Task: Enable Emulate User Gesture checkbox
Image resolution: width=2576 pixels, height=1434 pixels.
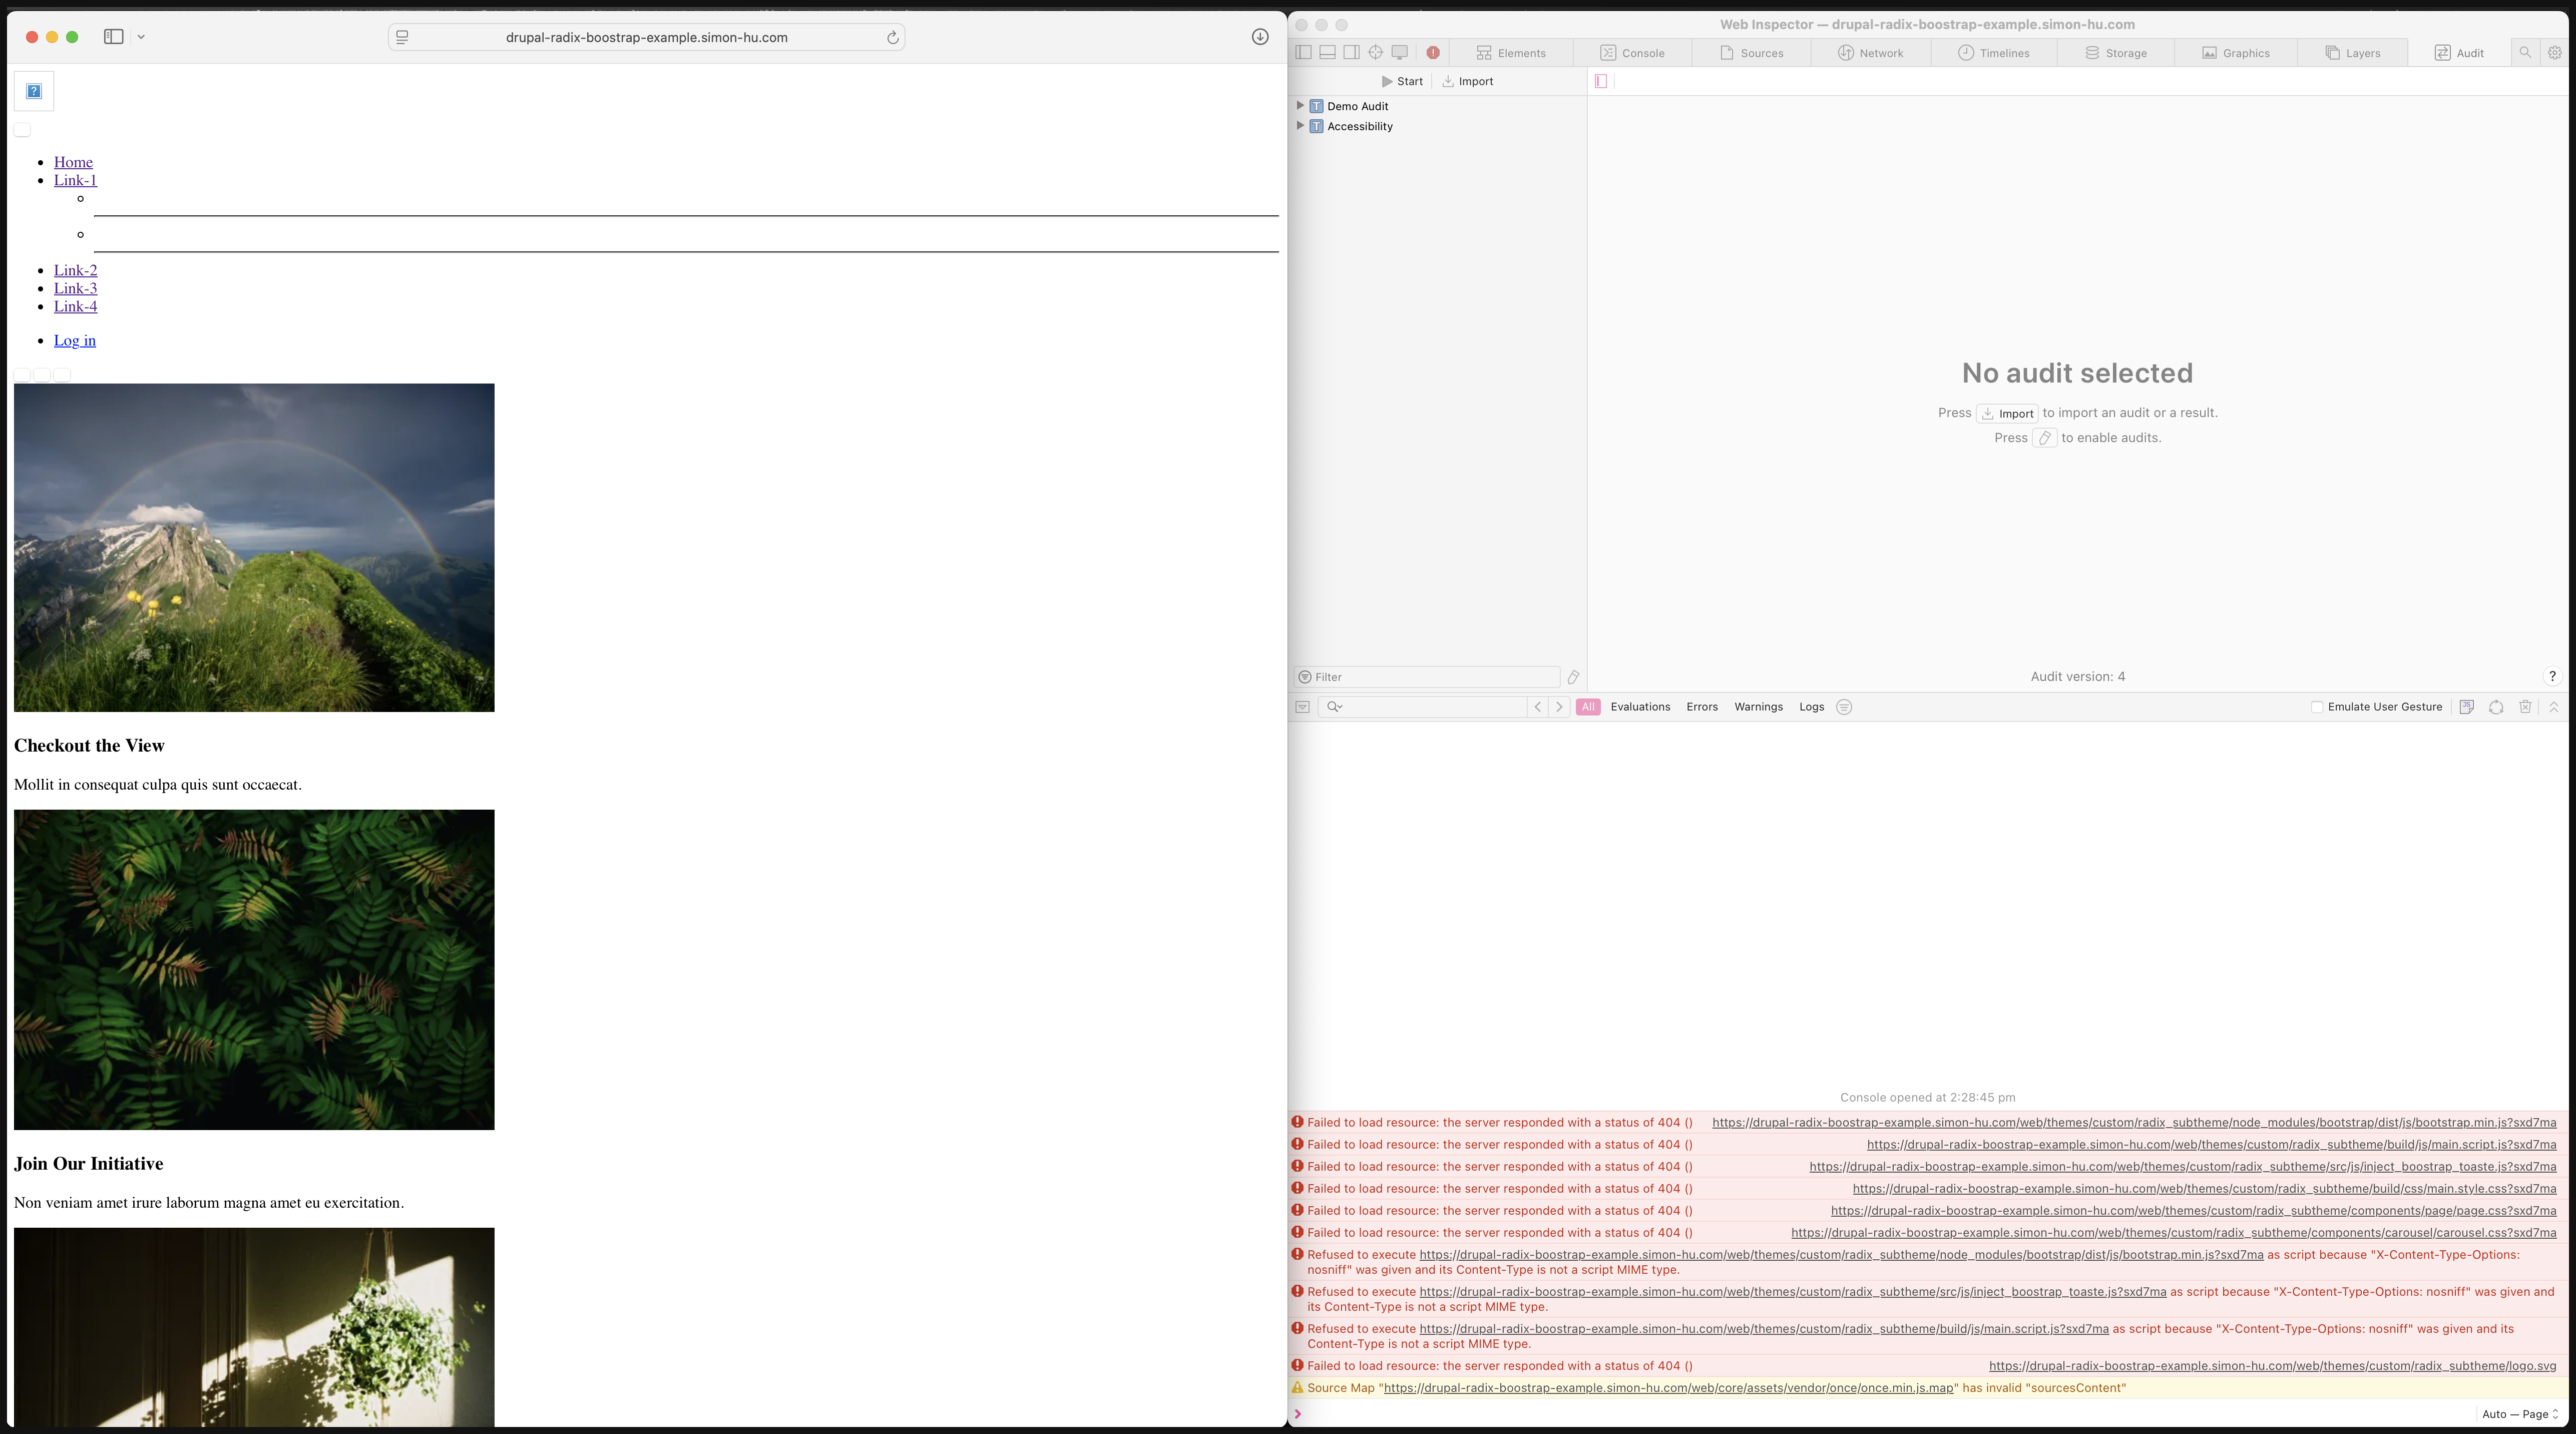Action: coord(2316,707)
